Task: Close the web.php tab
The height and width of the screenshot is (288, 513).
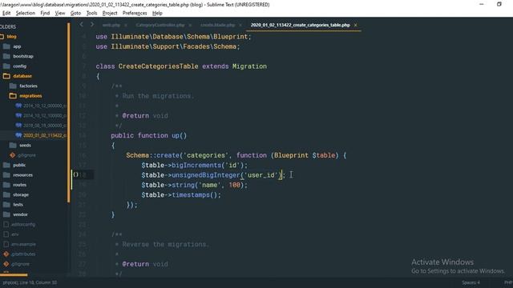Action: tap(126, 25)
